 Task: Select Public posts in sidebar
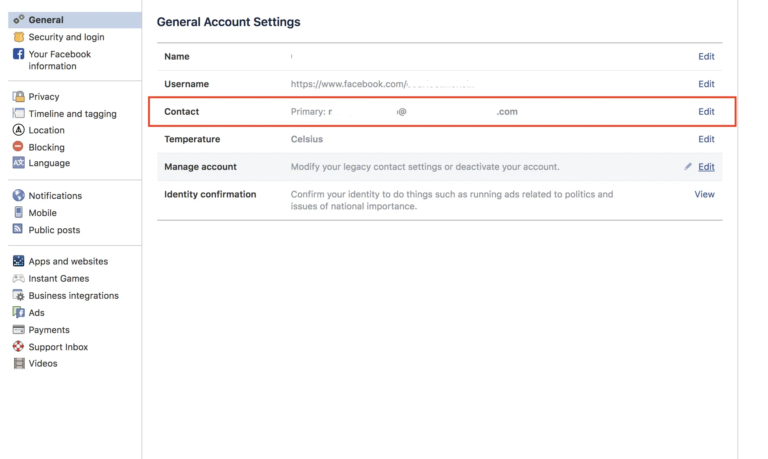point(54,230)
